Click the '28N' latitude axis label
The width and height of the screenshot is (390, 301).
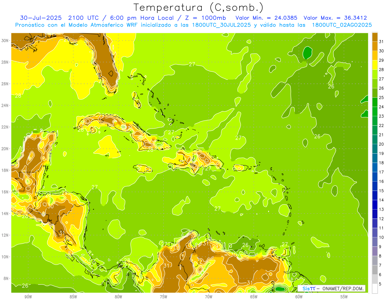(x=6, y=62)
